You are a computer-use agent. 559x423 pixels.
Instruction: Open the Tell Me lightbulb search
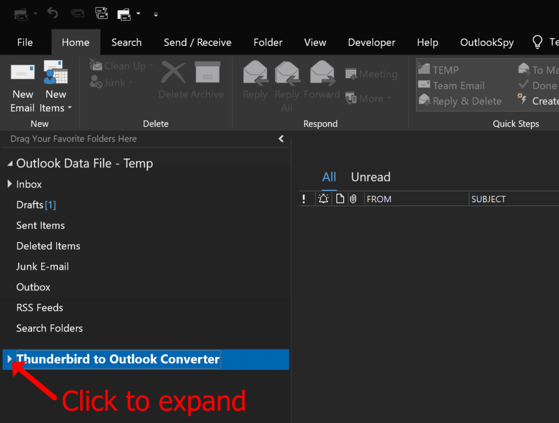coord(537,42)
